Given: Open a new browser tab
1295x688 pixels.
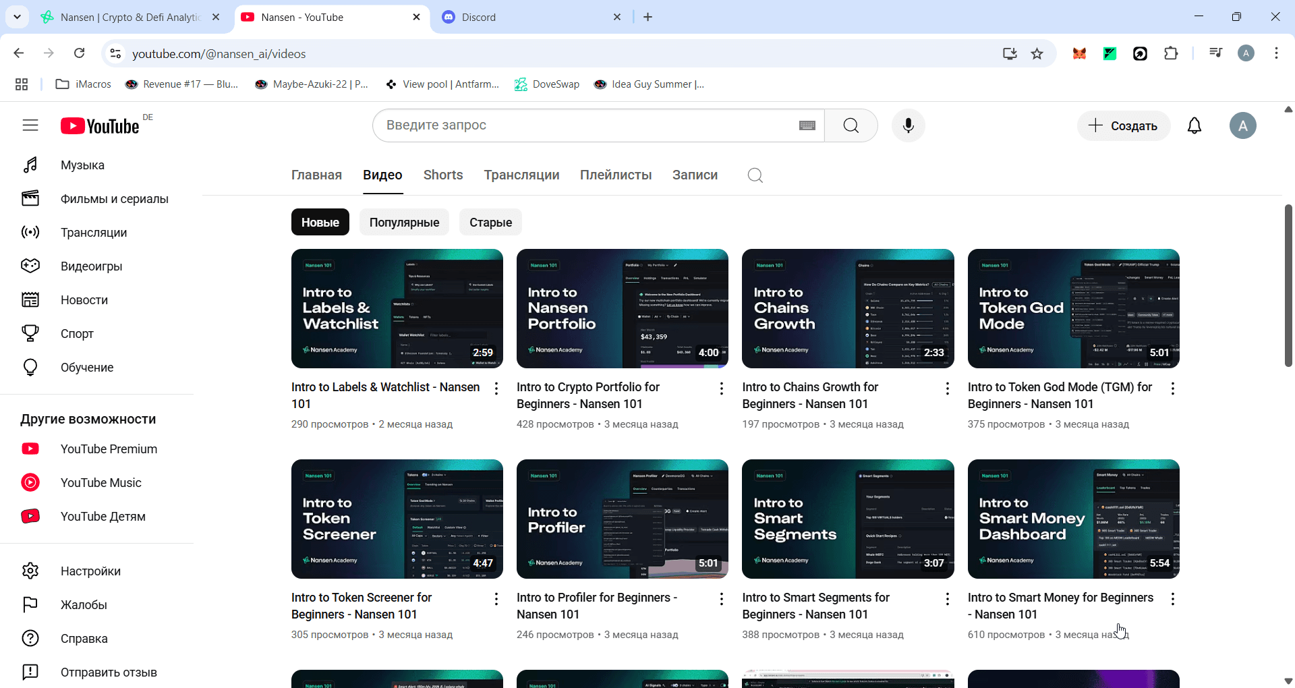Looking at the screenshot, I should 648,18.
